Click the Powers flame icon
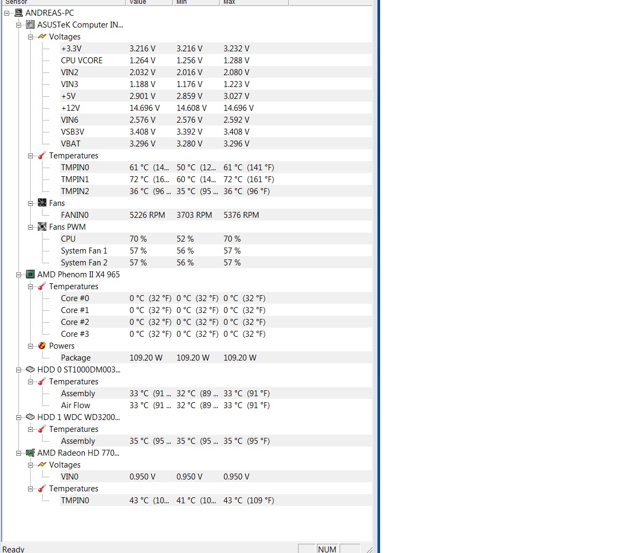 [x=42, y=345]
